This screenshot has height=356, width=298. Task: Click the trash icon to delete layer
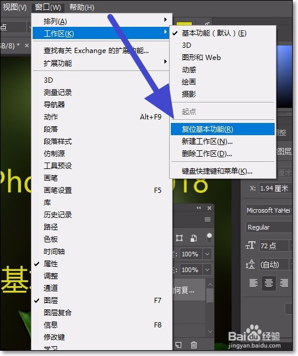[x=194, y=345]
